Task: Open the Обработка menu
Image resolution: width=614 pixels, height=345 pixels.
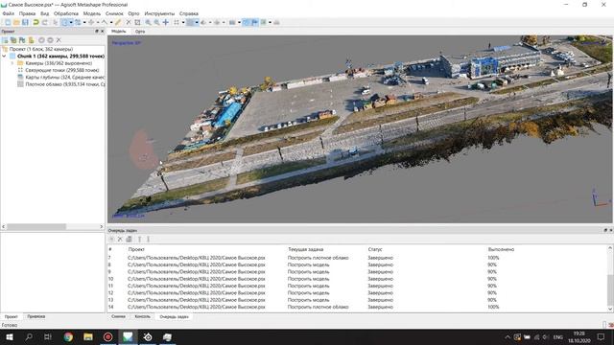Action: coord(66,13)
